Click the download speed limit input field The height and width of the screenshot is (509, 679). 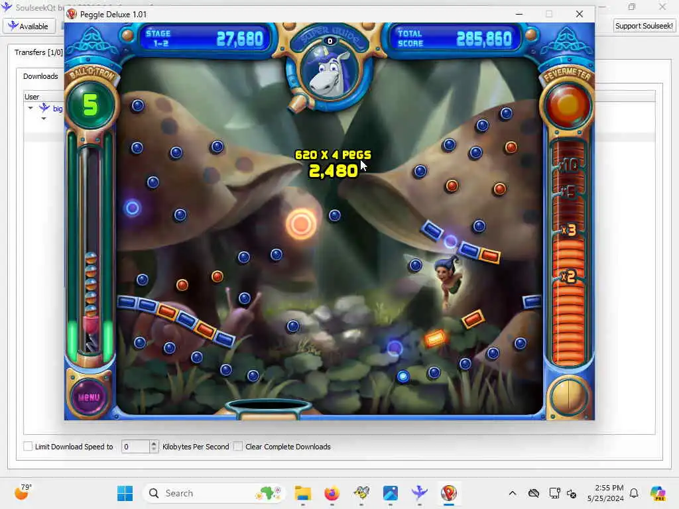[x=135, y=446]
